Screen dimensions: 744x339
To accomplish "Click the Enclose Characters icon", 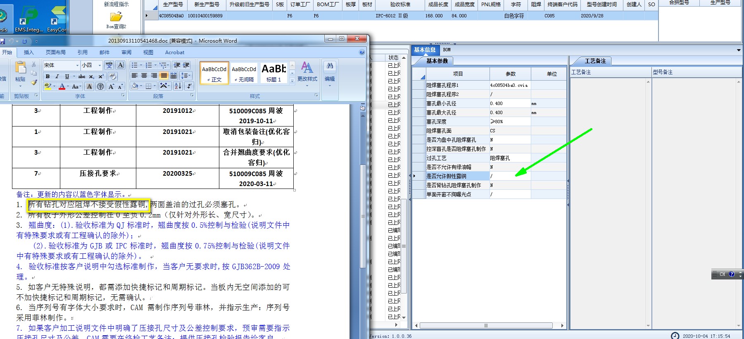I will tap(100, 86).
